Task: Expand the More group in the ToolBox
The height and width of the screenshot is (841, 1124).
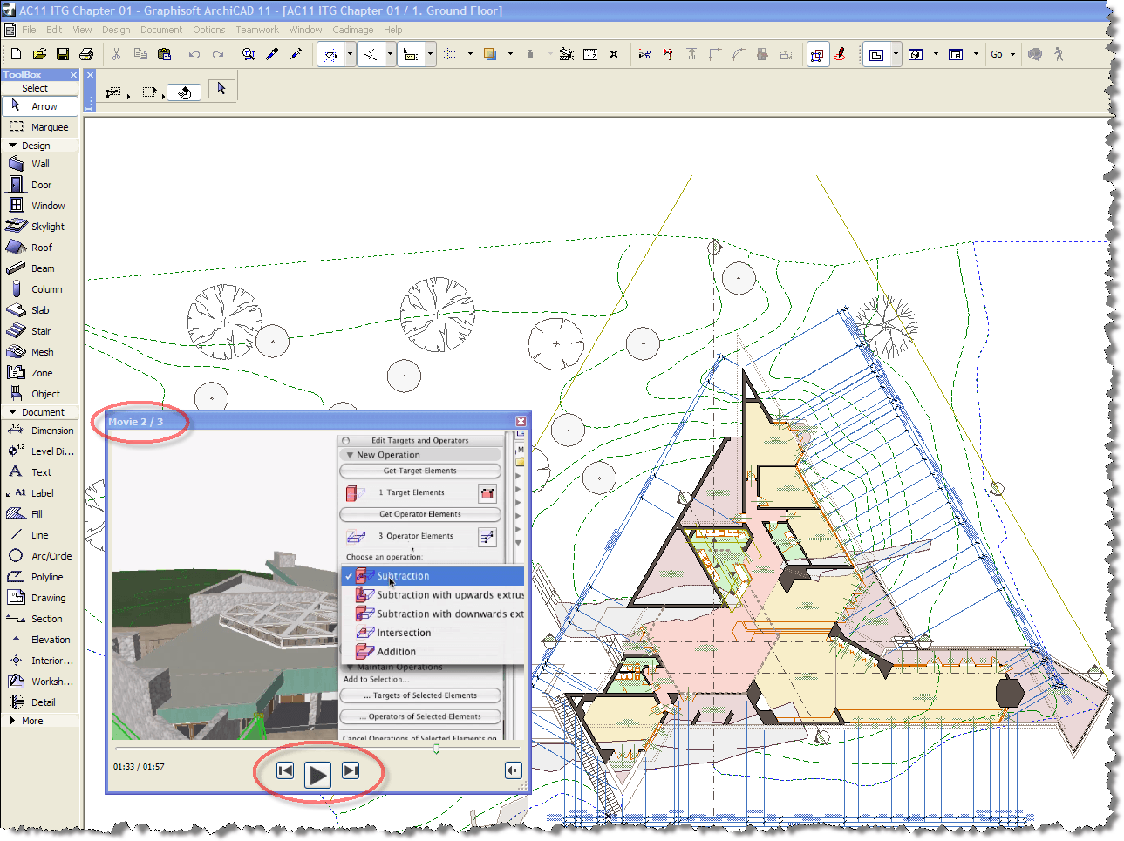Action: click(x=12, y=721)
